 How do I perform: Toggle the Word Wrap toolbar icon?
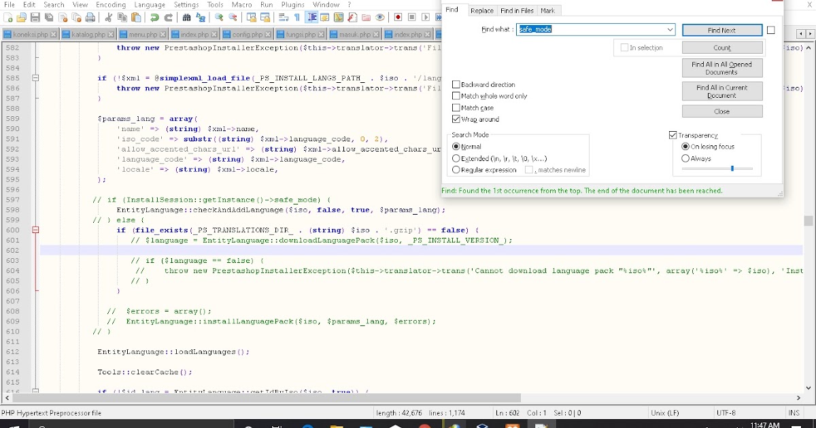pos(284,17)
